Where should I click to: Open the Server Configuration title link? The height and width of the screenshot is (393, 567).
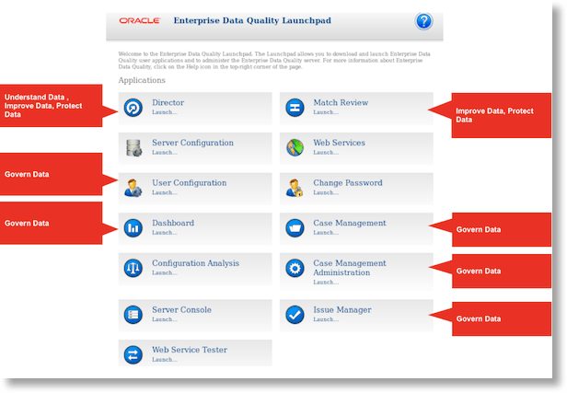click(x=192, y=143)
